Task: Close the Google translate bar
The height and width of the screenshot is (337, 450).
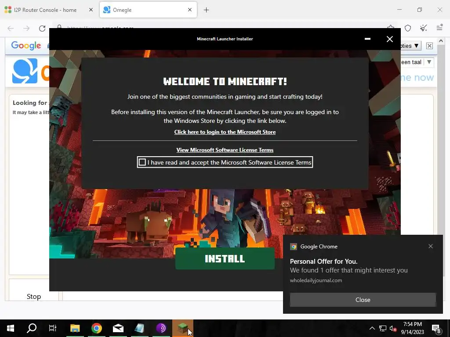Action: (429, 46)
